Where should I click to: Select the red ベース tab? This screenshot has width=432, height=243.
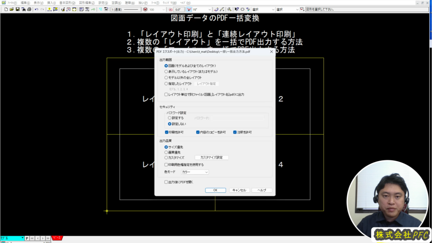[x=57, y=238]
